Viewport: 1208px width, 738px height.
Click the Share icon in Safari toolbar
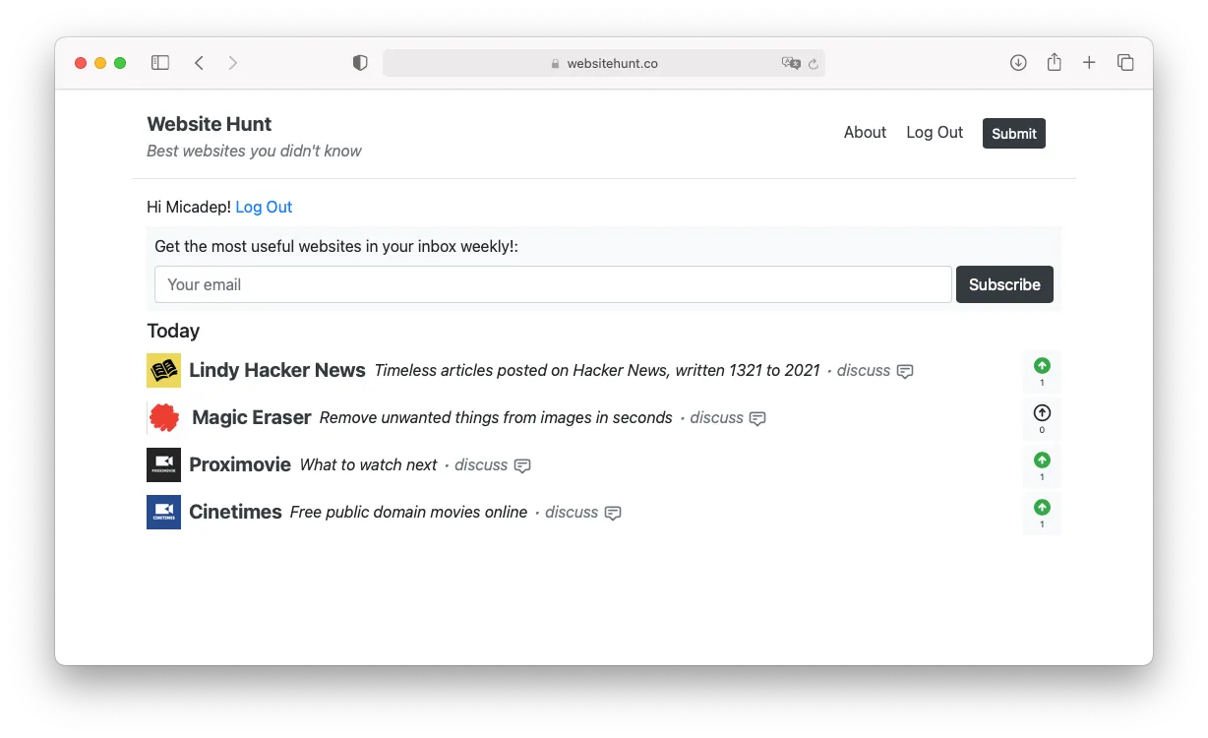tap(1054, 62)
